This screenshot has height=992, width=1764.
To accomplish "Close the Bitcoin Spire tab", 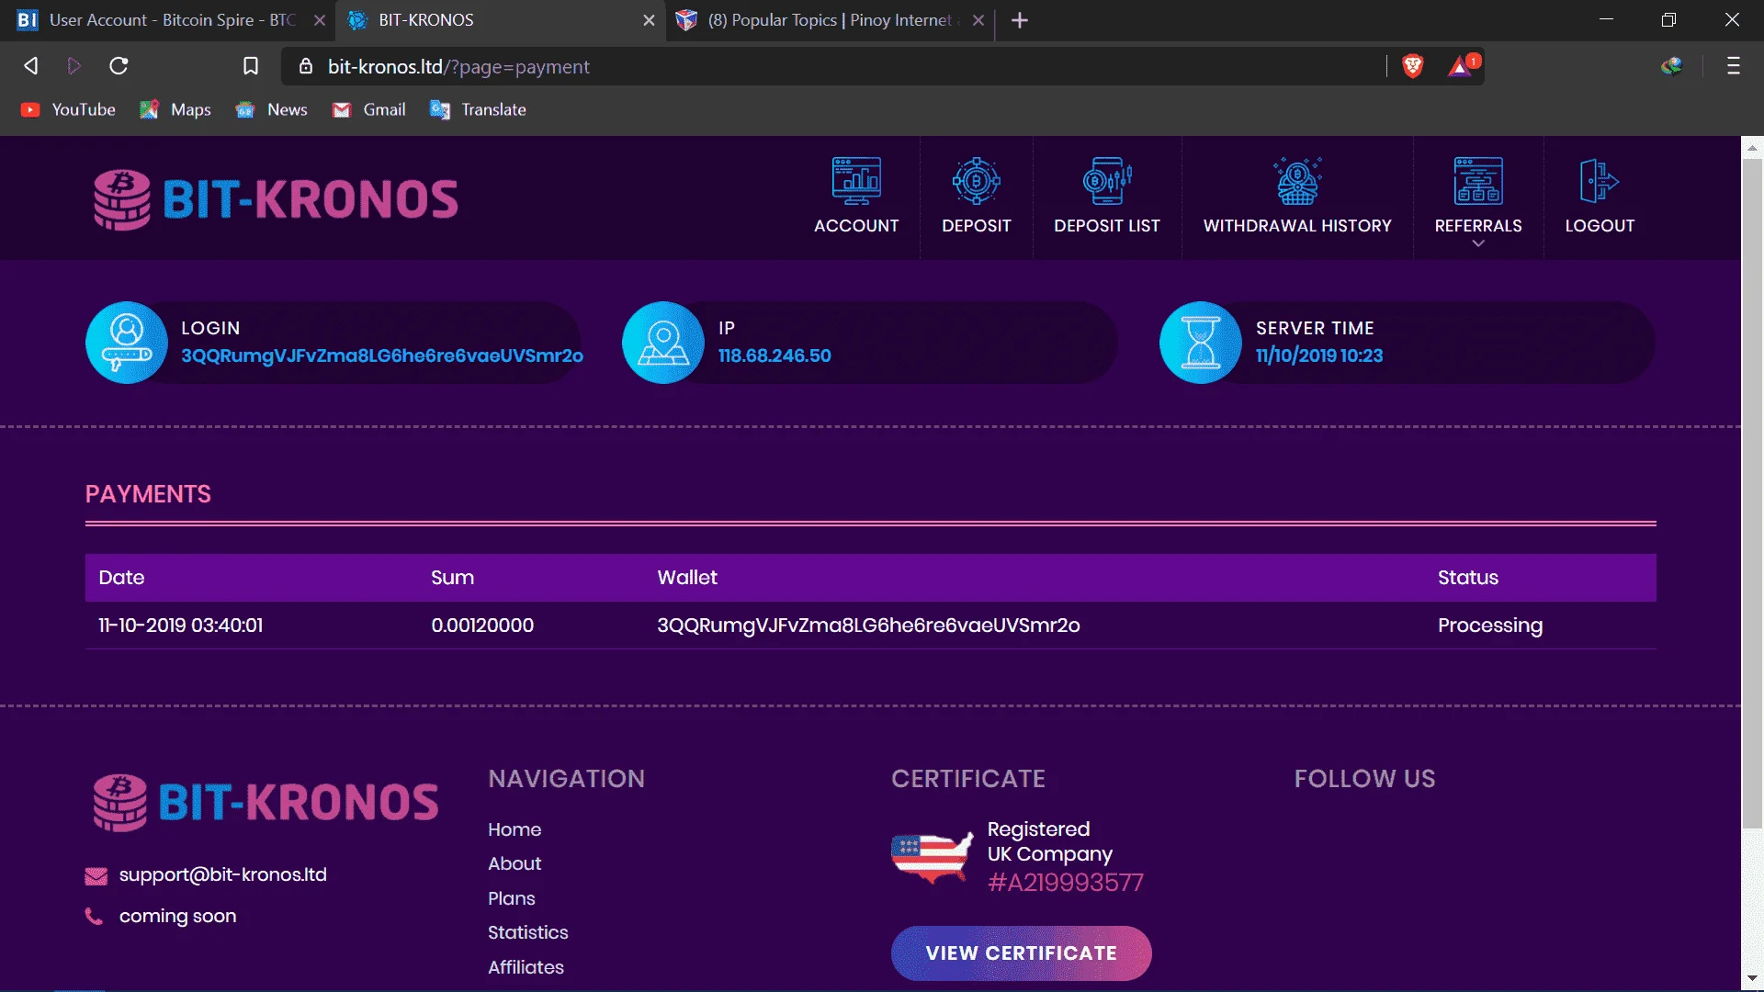I will coord(320,20).
